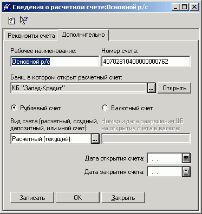Switch to the Дополнительно tab

83,35
